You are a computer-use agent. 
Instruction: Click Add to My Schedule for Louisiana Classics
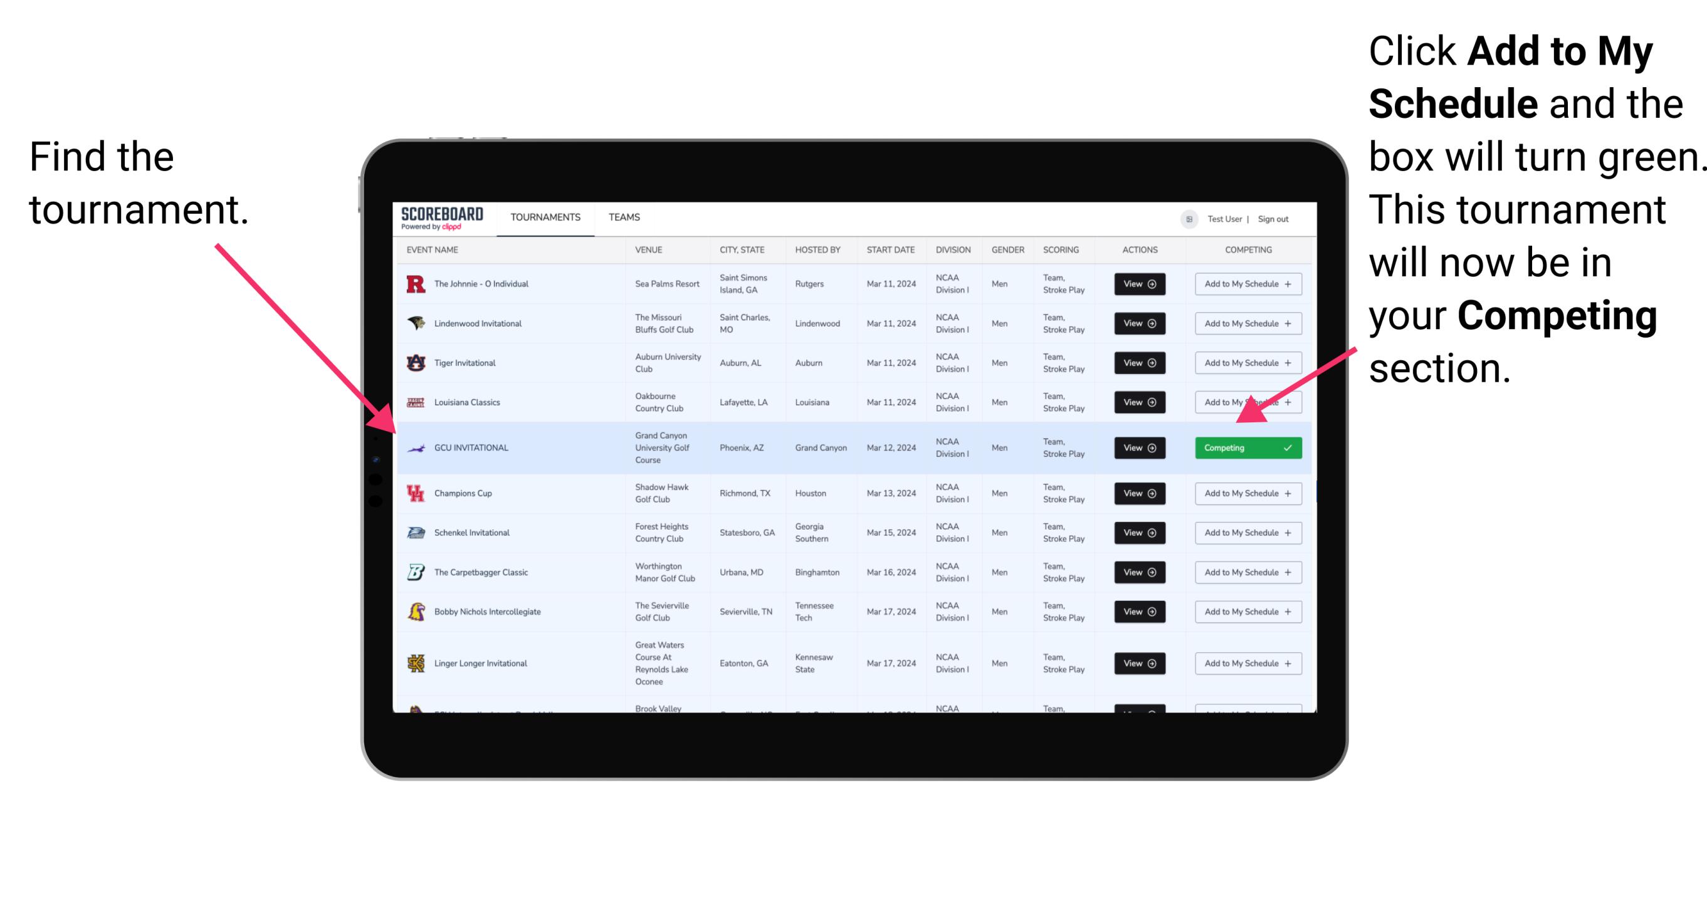(1246, 404)
